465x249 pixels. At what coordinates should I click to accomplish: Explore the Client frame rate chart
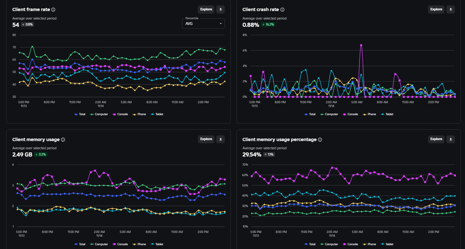(x=206, y=9)
